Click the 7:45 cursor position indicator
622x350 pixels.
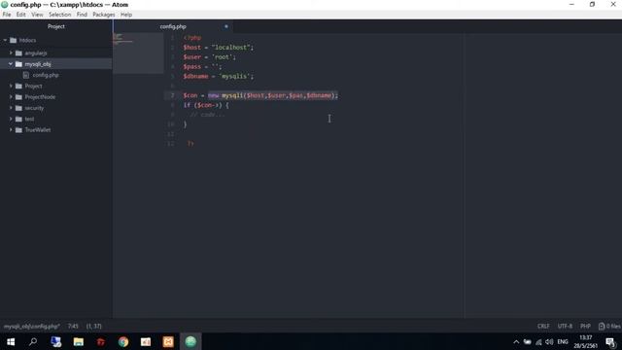(x=73, y=327)
